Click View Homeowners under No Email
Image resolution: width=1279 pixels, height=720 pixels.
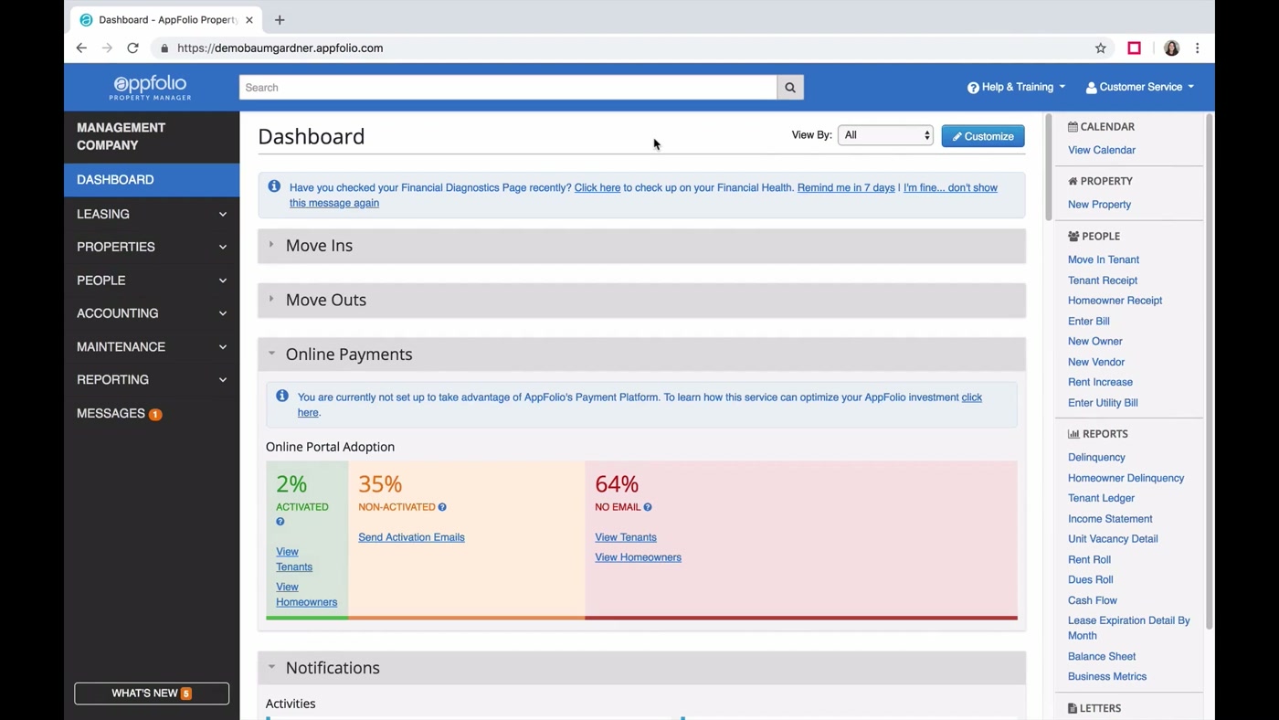(638, 557)
